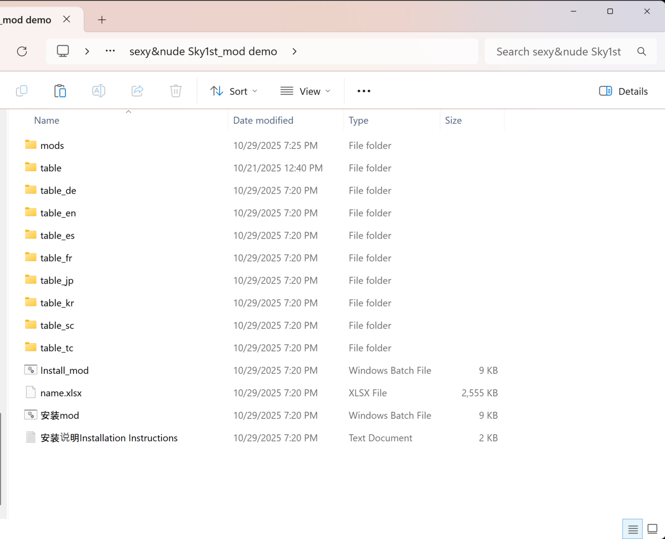Add a new tab with plus button

tap(102, 19)
